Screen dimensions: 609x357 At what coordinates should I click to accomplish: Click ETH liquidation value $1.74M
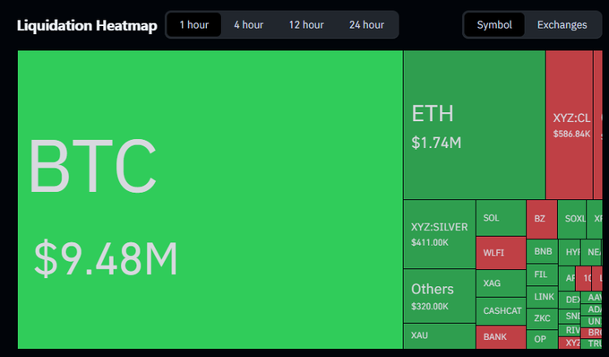(436, 143)
